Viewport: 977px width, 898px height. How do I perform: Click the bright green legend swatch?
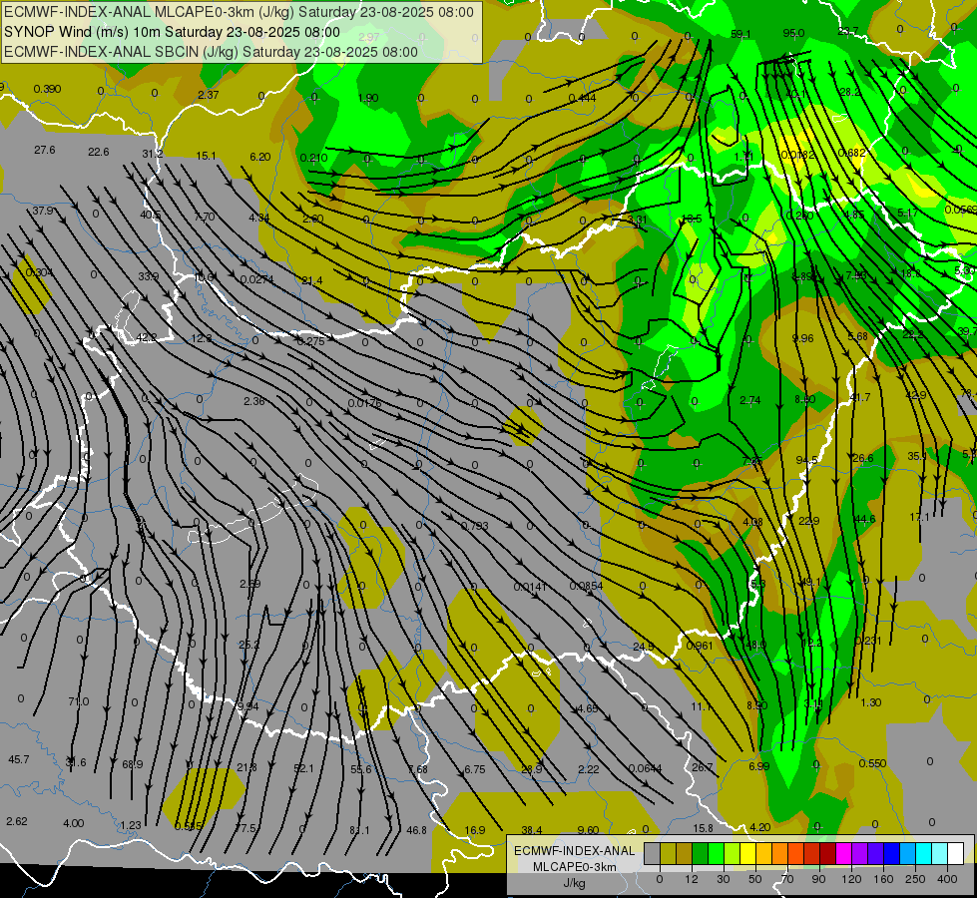pos(716,853)
